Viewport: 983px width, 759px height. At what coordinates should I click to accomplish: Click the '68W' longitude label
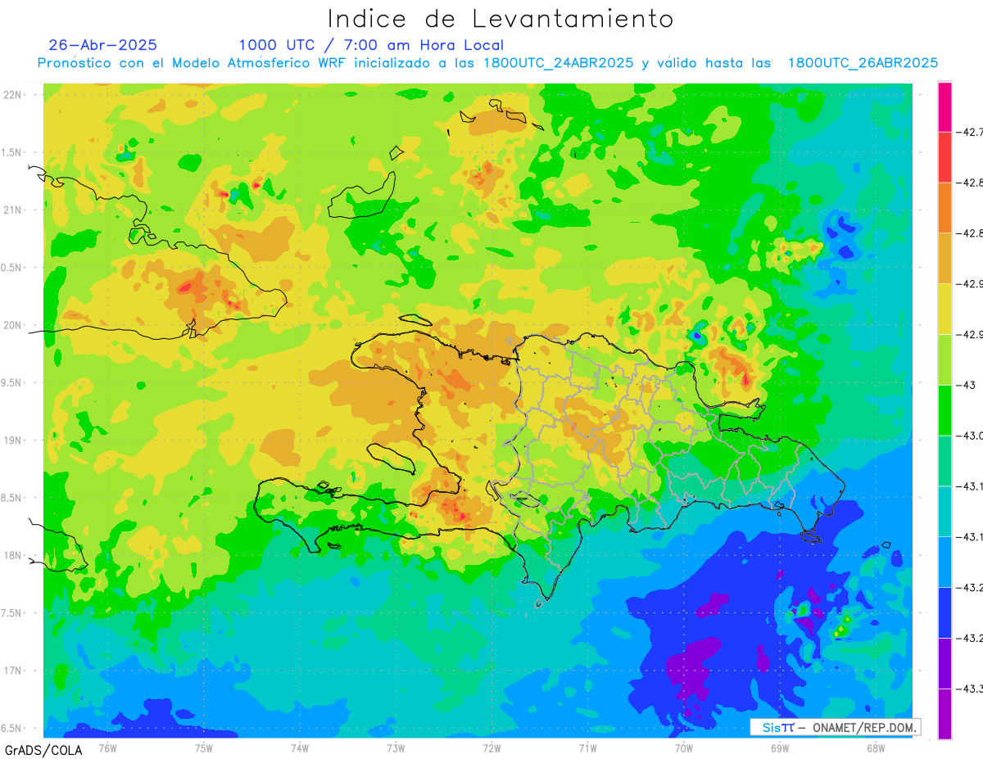click(876, 748)
